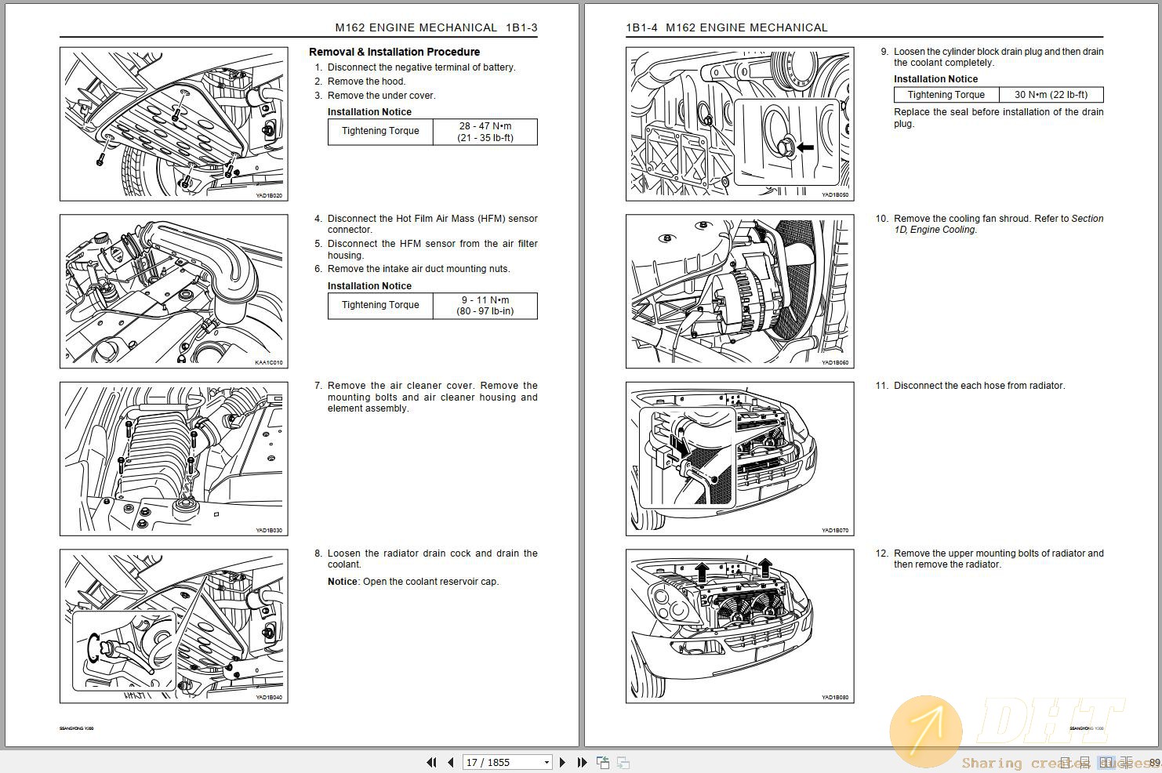This screenshot has height=773, width=1162.
Task: Click 'Notice: Open the coolant reservoir cap.'
Action: pos(413,582)
